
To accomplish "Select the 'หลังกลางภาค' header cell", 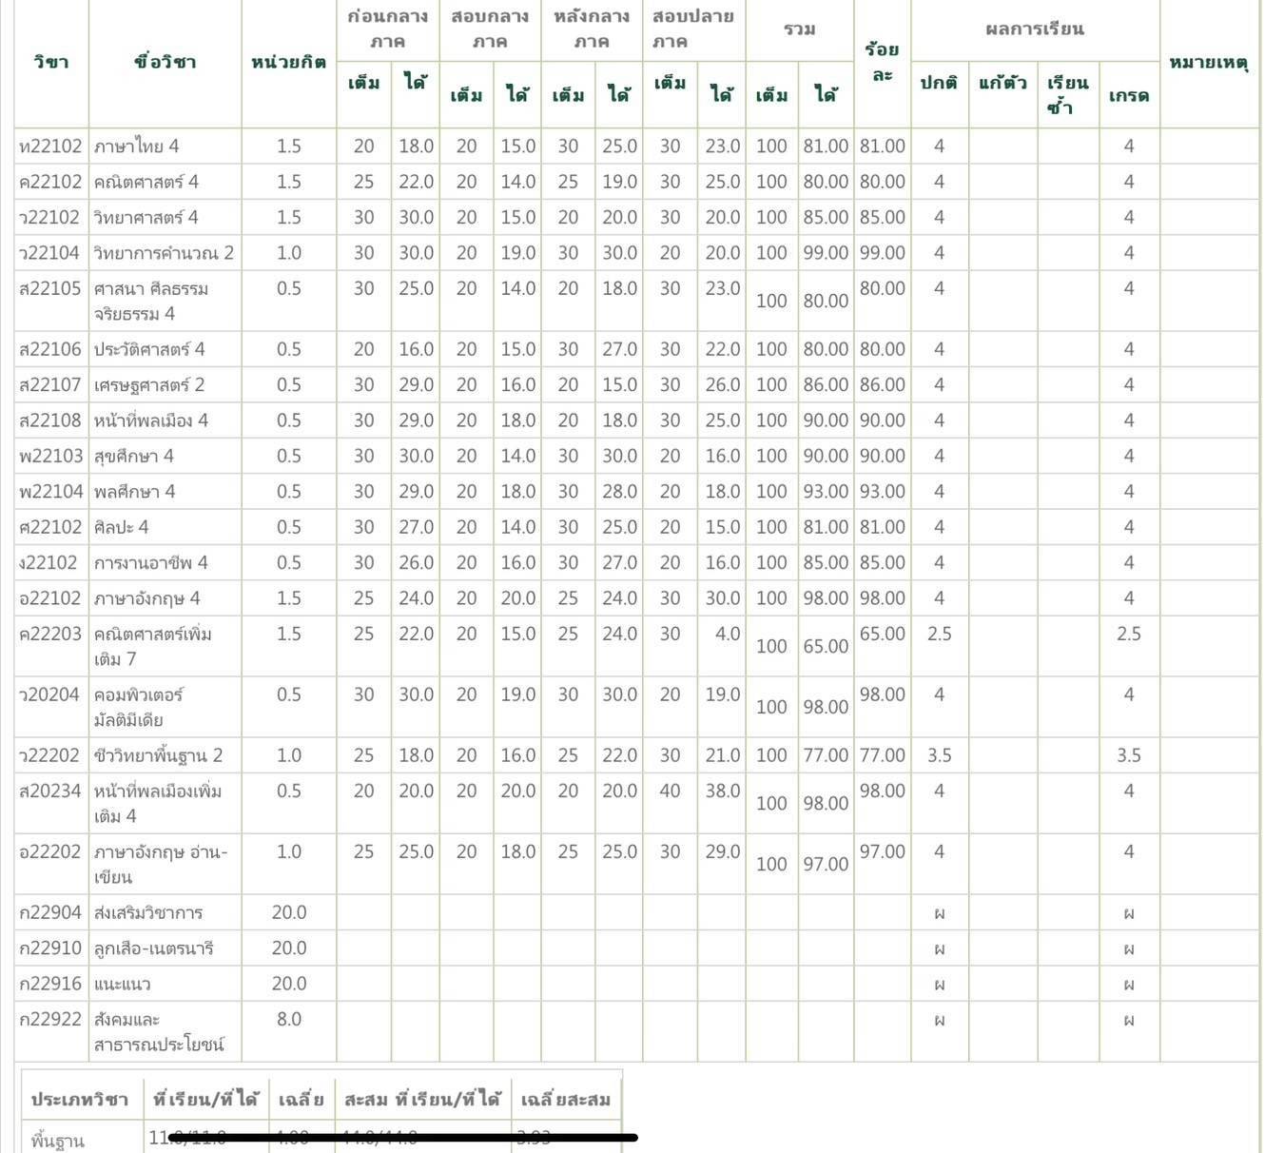I will pos(592,29).
